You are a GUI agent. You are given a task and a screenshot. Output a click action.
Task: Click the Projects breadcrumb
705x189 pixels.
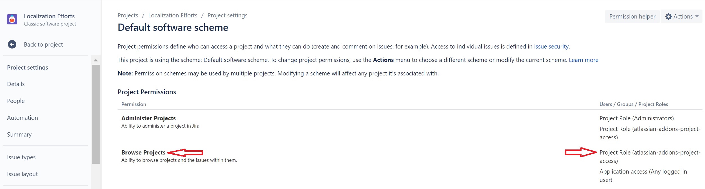(128, 15)
